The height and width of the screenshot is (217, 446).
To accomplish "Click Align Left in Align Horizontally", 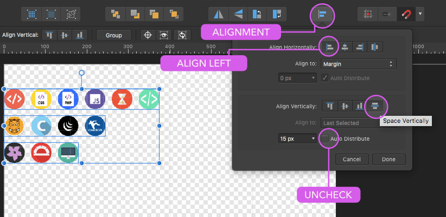I will [x=329, y=47].
